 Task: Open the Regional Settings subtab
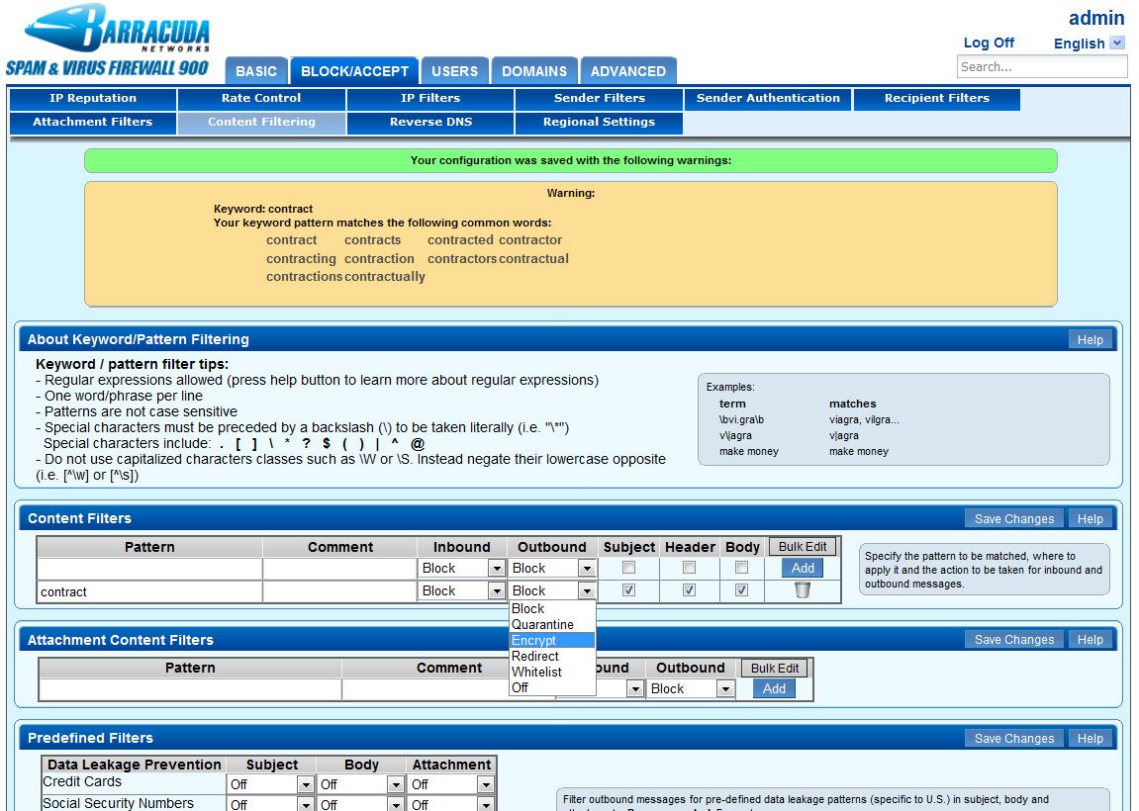click(600, 123)
